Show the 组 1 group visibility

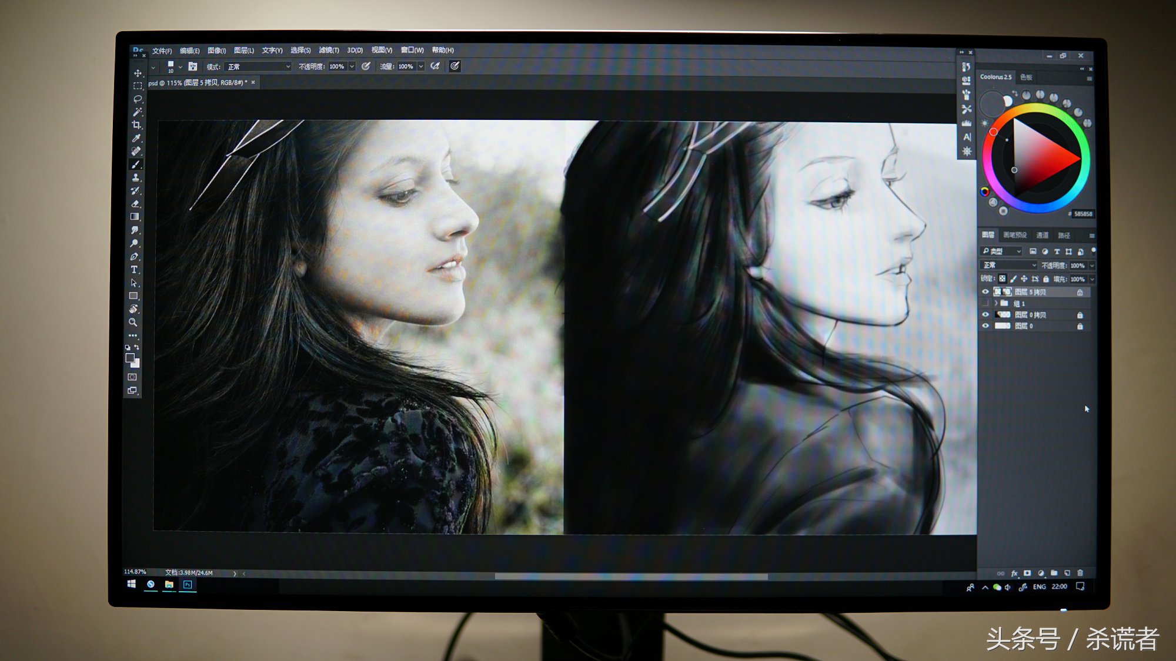coord(985,303)
